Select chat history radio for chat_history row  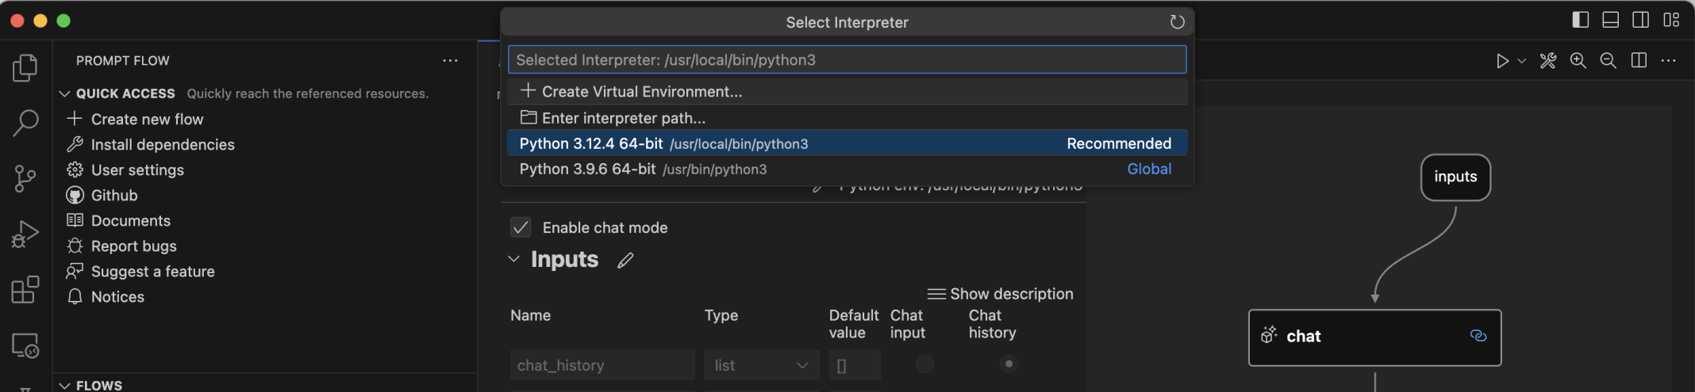[x=1009, y=364]
